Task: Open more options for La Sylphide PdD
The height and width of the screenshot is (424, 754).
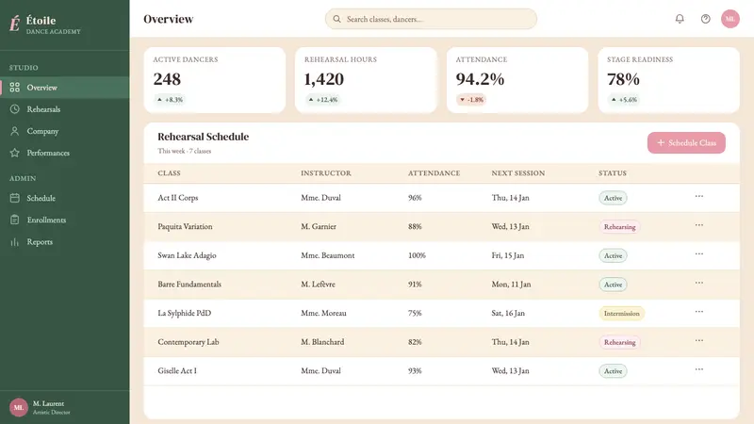Action: pyautogui.click(x=699, y=312)
